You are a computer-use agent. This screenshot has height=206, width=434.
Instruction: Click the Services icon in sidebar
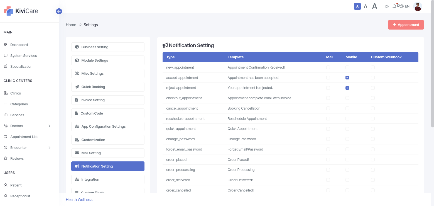point(6,115)
